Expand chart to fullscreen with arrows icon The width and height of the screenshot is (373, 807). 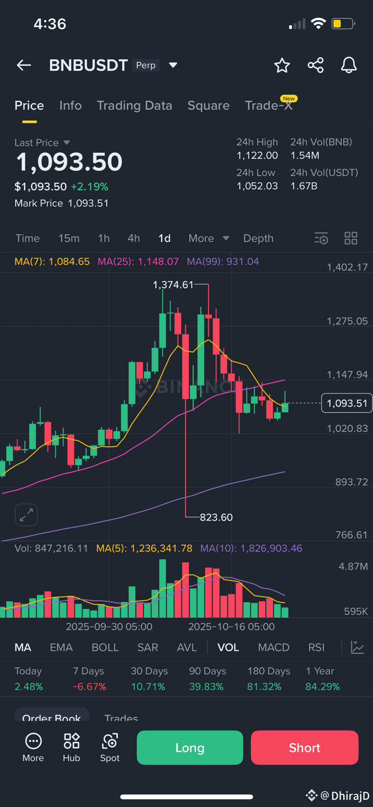click(26, 514)
